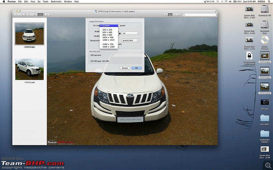The height and width of the screenshot is (170, 273).
Task: Choose 1280 × 1024 preset
Action: pyautogui.click(x=109, y=40)
